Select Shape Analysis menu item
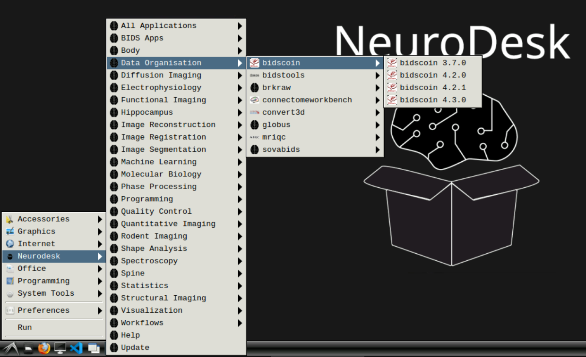 click(176, 249)
